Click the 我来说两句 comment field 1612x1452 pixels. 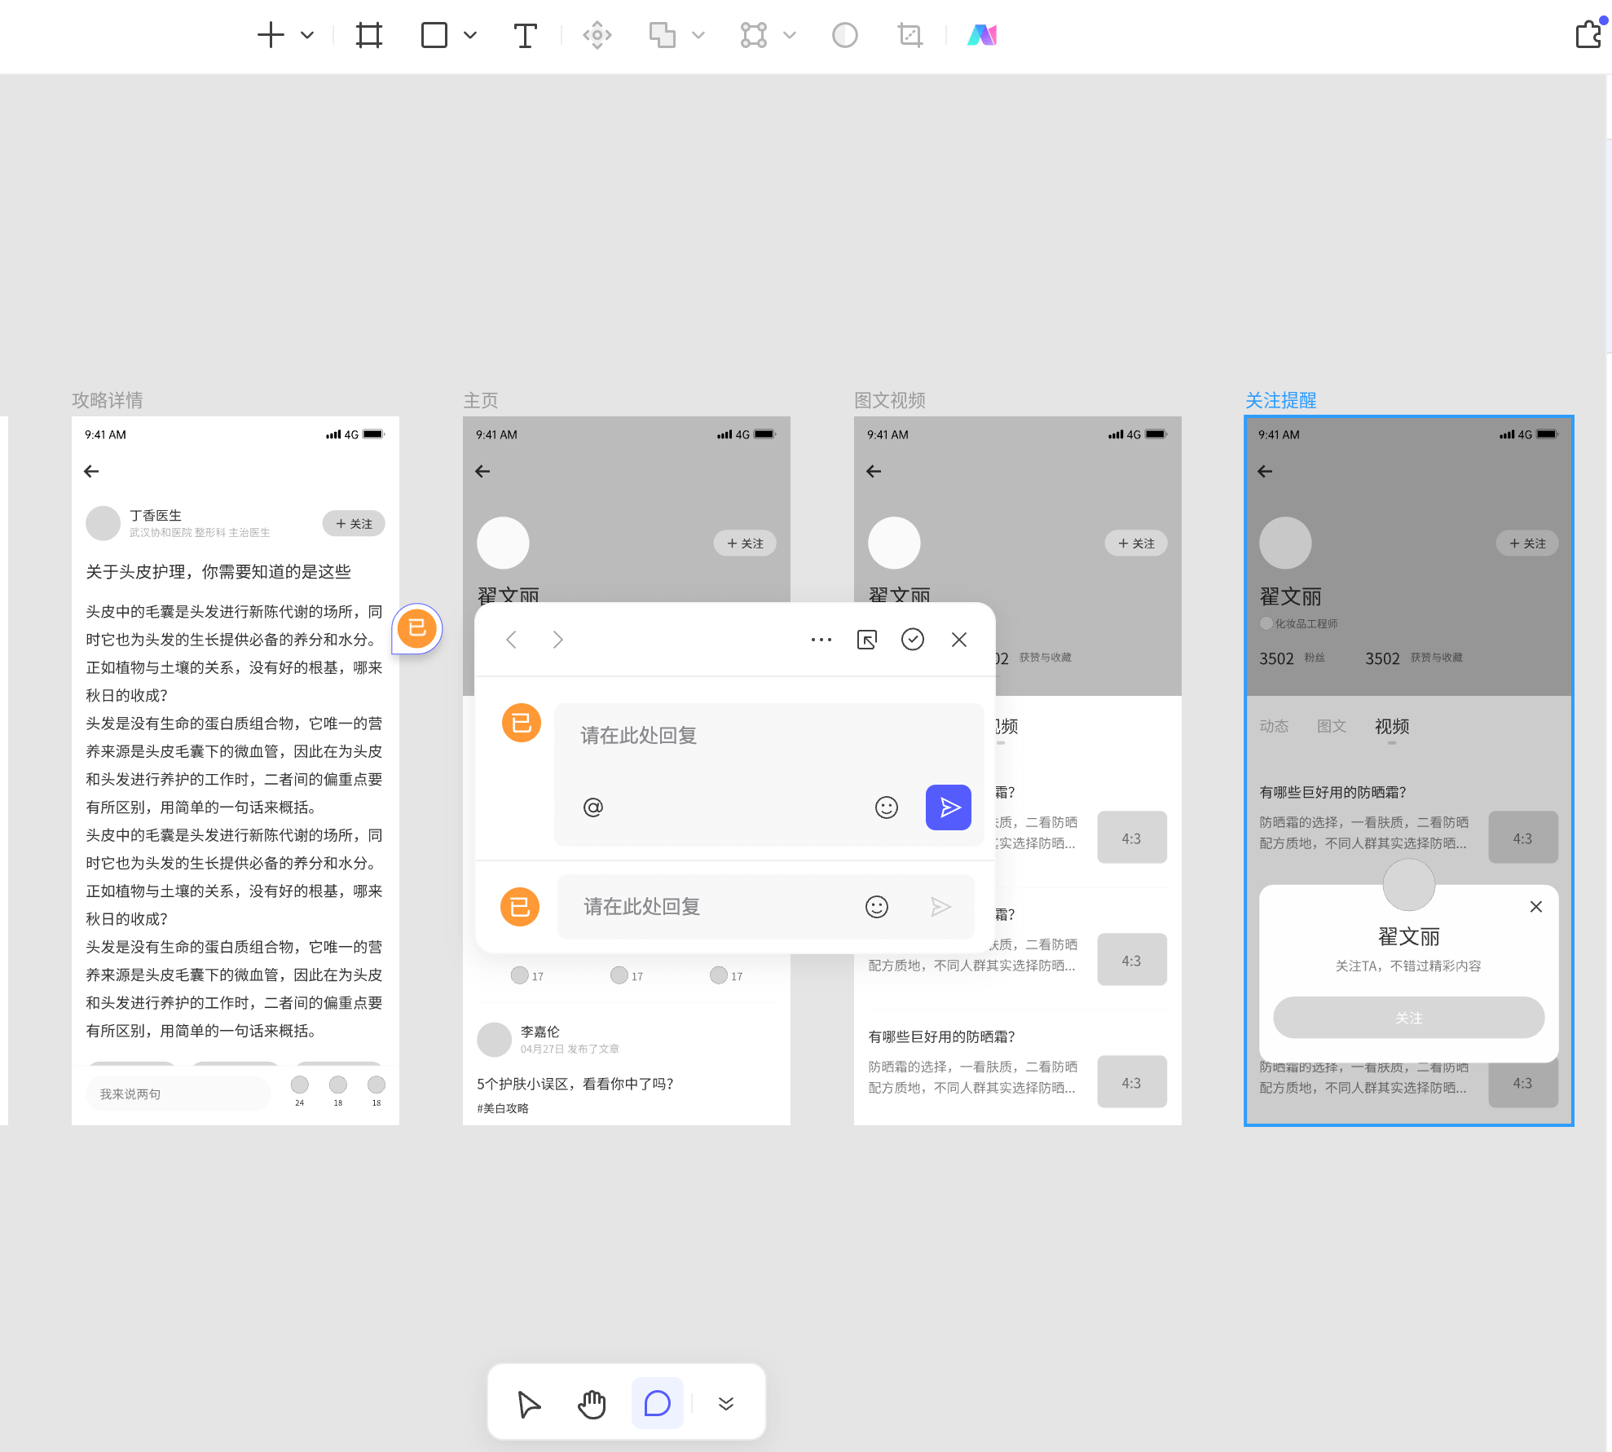(178, 1093)
